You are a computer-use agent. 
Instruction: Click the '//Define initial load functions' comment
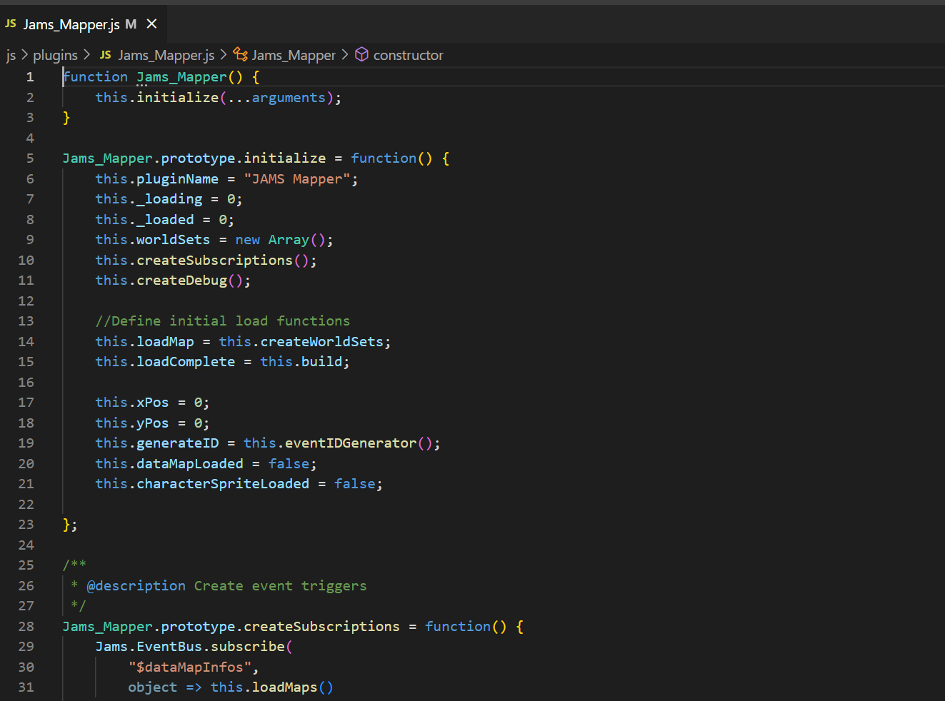223,321
